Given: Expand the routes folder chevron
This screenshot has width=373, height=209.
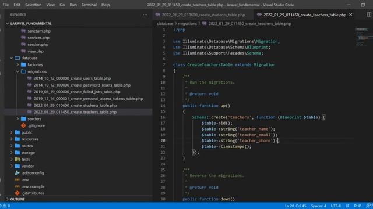Looking at the screenshot, I should pos(11,146).
